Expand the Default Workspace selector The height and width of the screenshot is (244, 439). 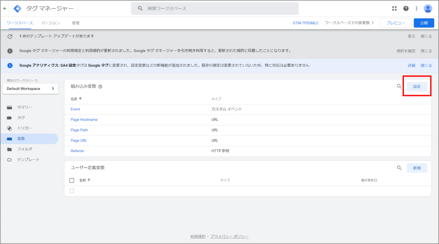[x=31, y=89]
